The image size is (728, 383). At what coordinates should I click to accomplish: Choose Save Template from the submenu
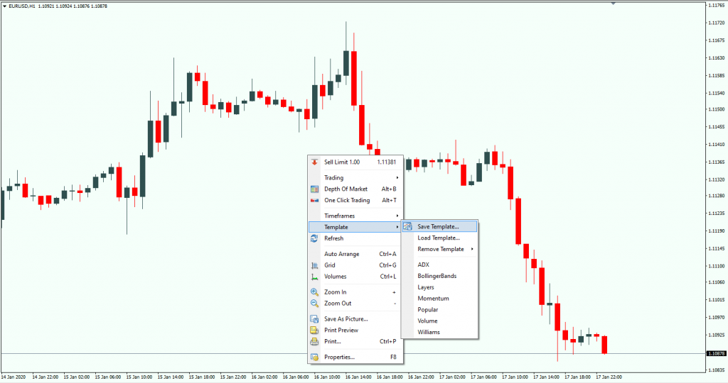[438, 227]
